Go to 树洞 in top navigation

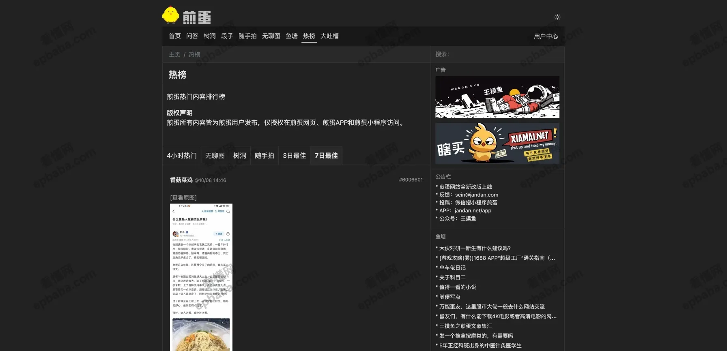coord(210,36)
